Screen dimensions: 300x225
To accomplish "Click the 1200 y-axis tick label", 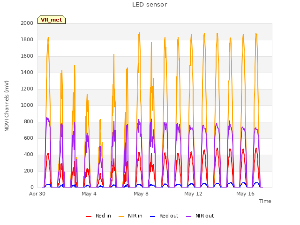I will [x=27, y=89].
